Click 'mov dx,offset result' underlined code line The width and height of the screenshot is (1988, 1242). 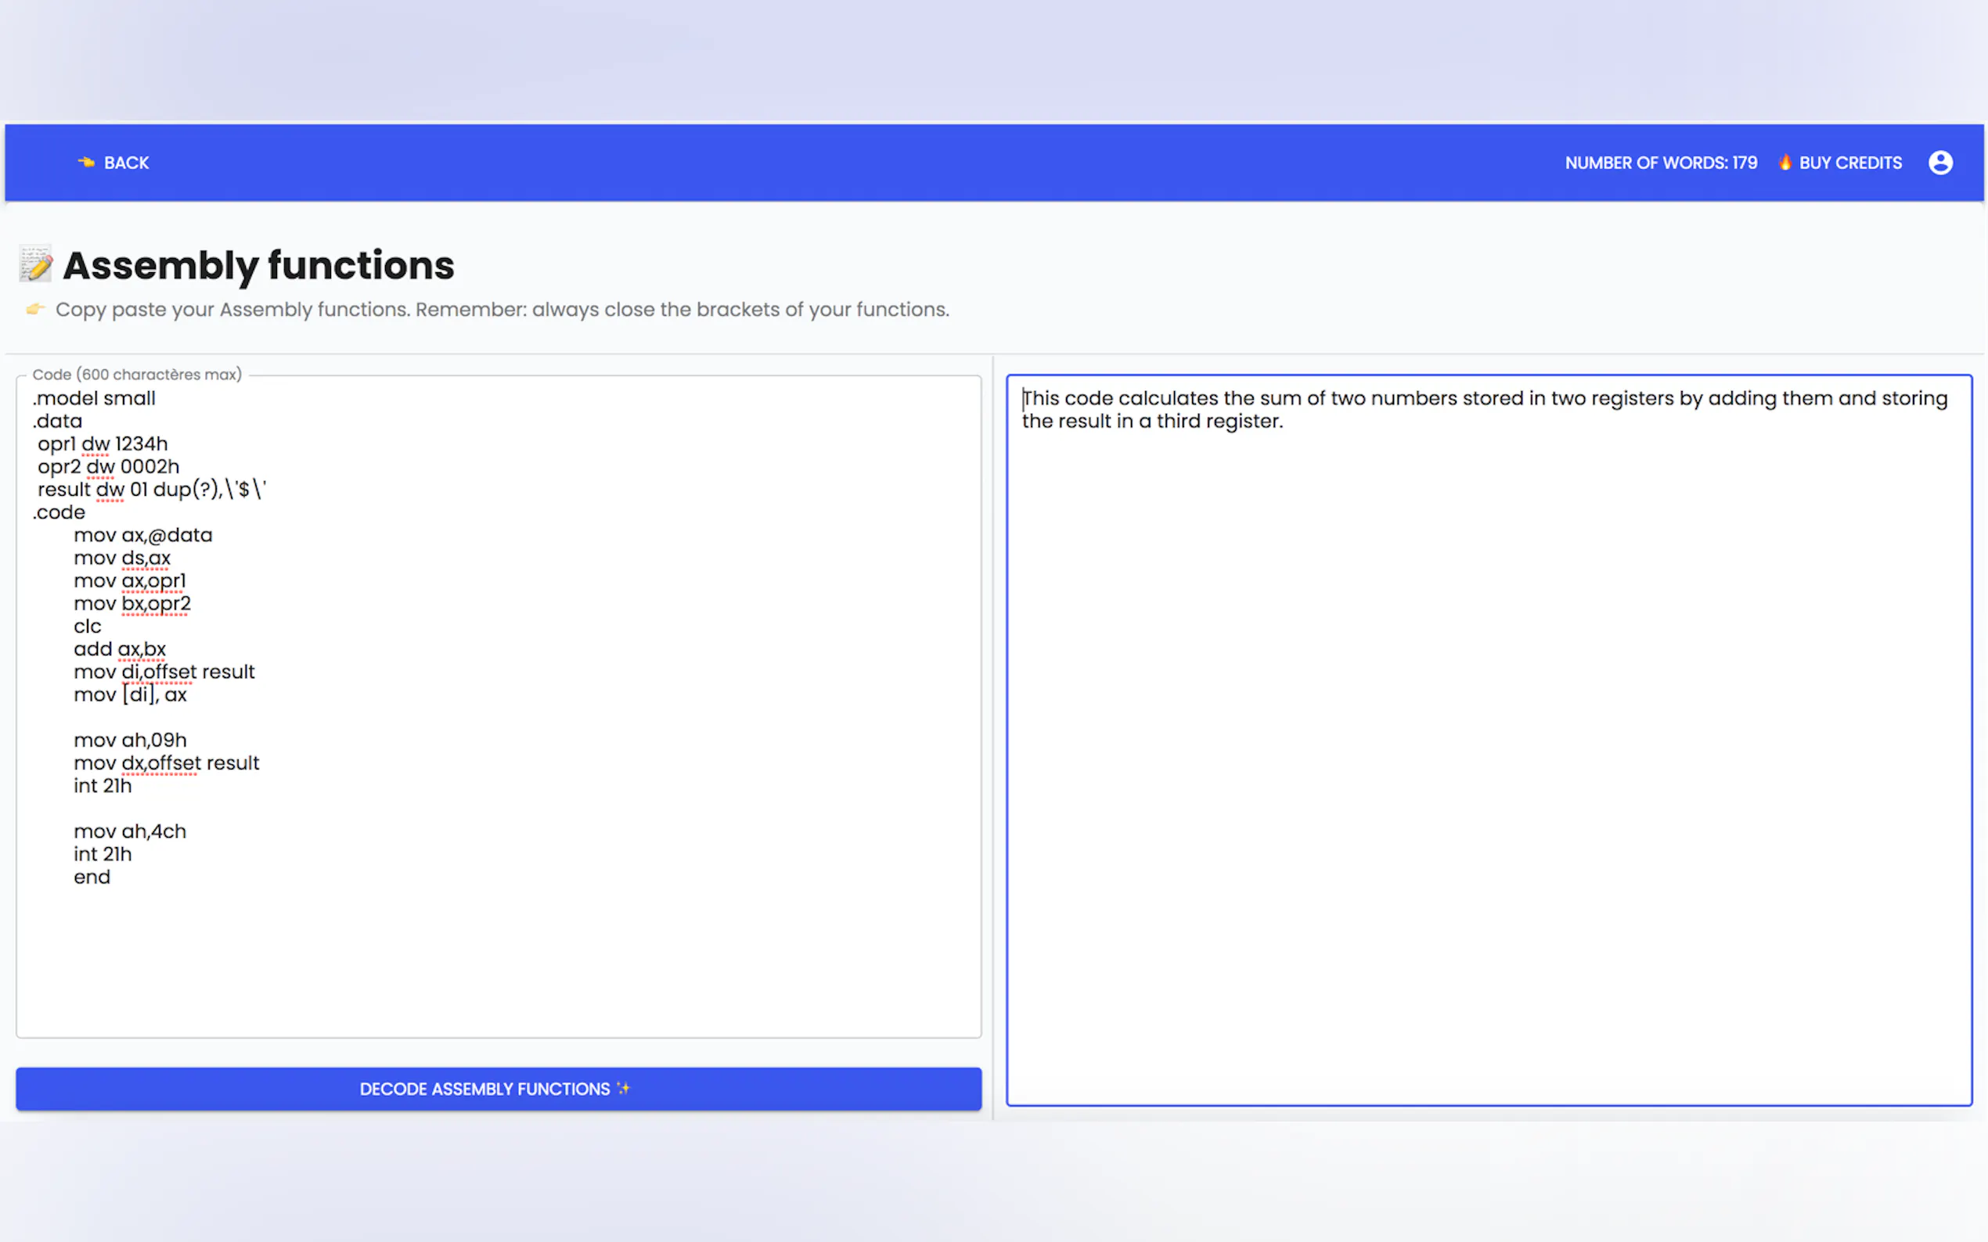166,763
